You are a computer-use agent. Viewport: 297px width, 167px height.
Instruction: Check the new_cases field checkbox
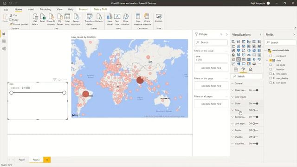point(271,74)
